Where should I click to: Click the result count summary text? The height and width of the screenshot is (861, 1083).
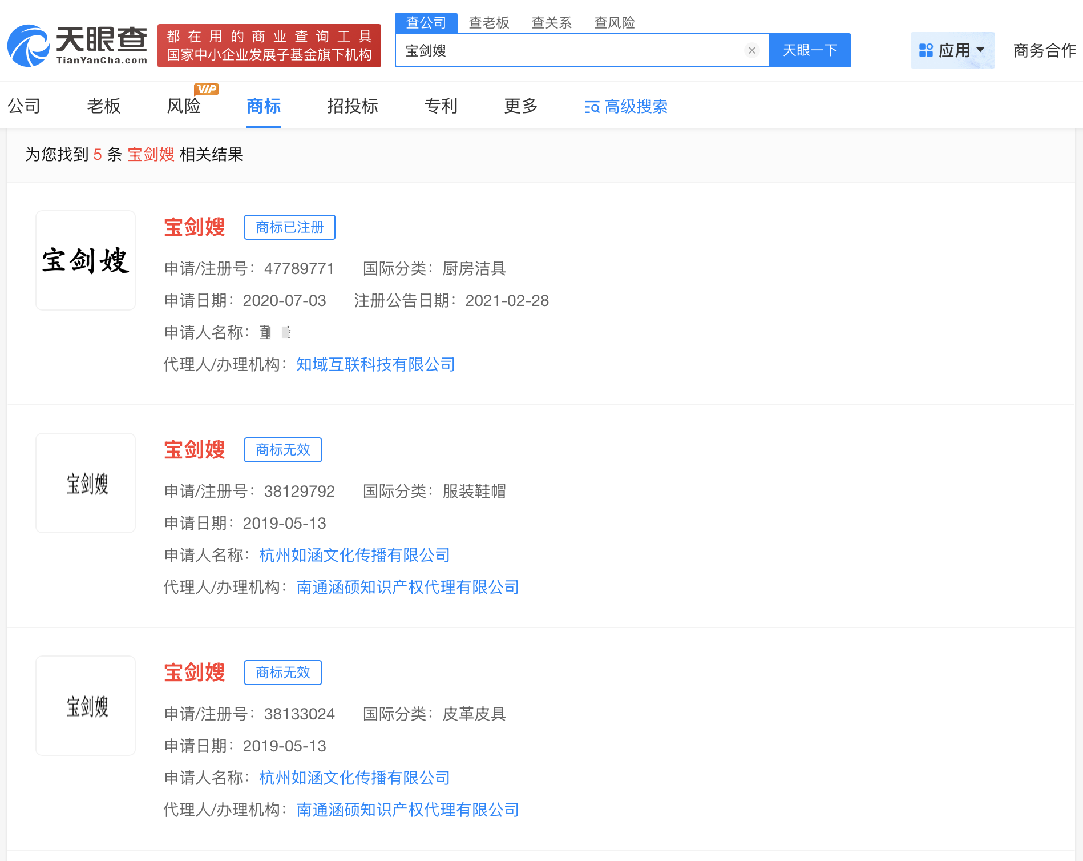[134, 154]
